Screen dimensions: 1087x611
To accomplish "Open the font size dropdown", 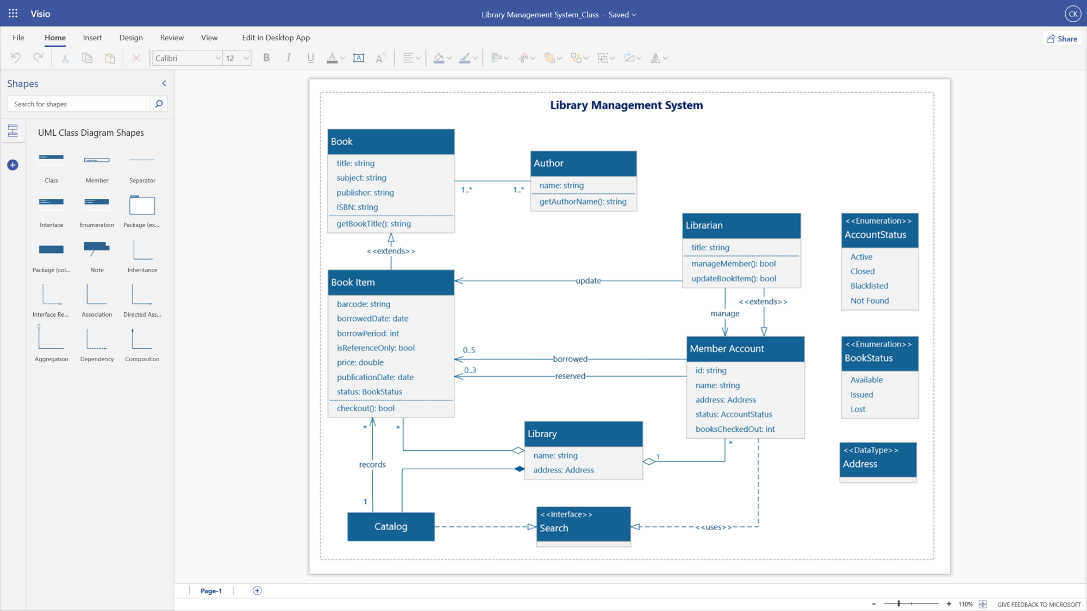I will [246, 58].
